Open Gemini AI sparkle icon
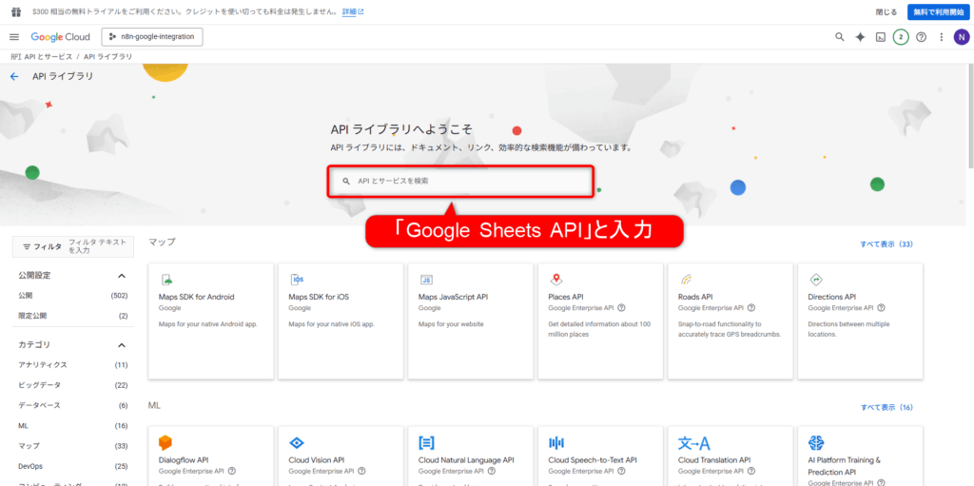Image resolution: width=974 pixels, height=486 pixels. pos(860,37)
